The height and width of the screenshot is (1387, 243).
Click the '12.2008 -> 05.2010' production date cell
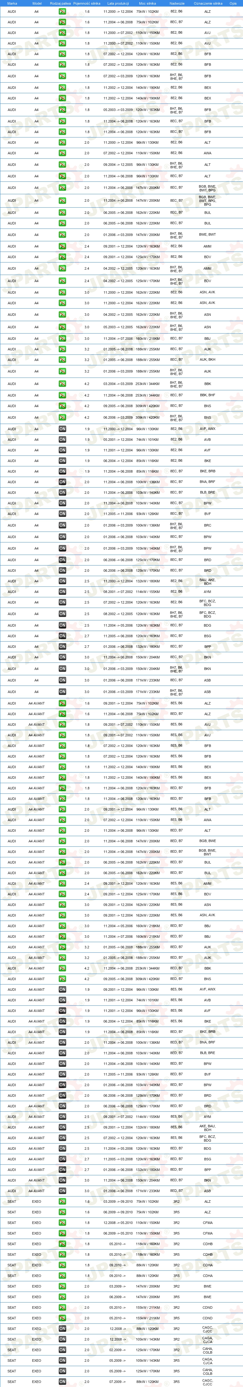118,1223
